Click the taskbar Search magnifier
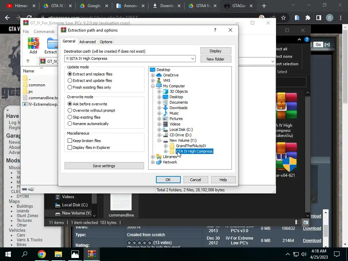Screen dimensions: 348x261 (x=24, y=254)
